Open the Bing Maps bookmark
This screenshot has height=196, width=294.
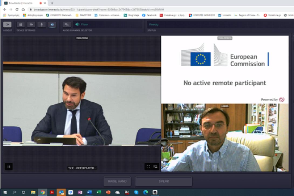tap(132, 15)
